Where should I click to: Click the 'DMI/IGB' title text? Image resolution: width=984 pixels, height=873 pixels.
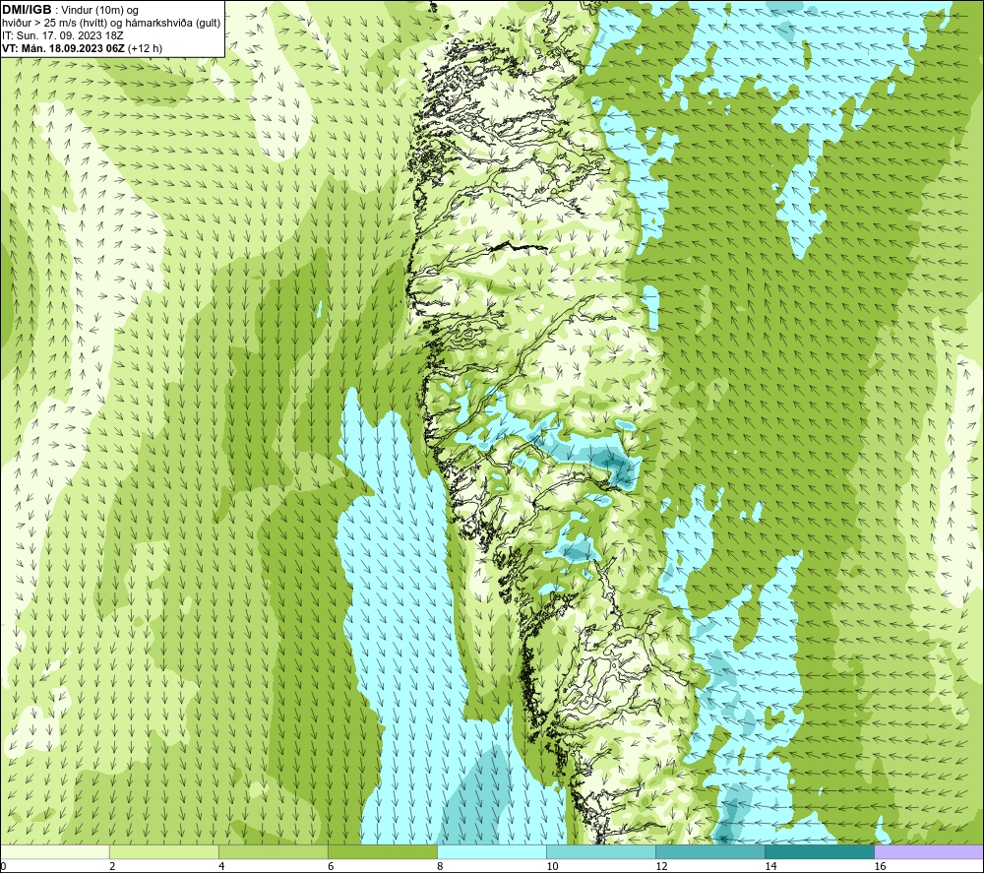[x=27, y=10]
